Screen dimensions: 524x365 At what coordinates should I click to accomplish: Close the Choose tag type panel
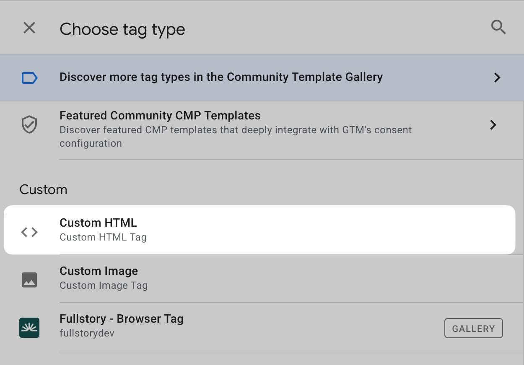pos(29,28)
